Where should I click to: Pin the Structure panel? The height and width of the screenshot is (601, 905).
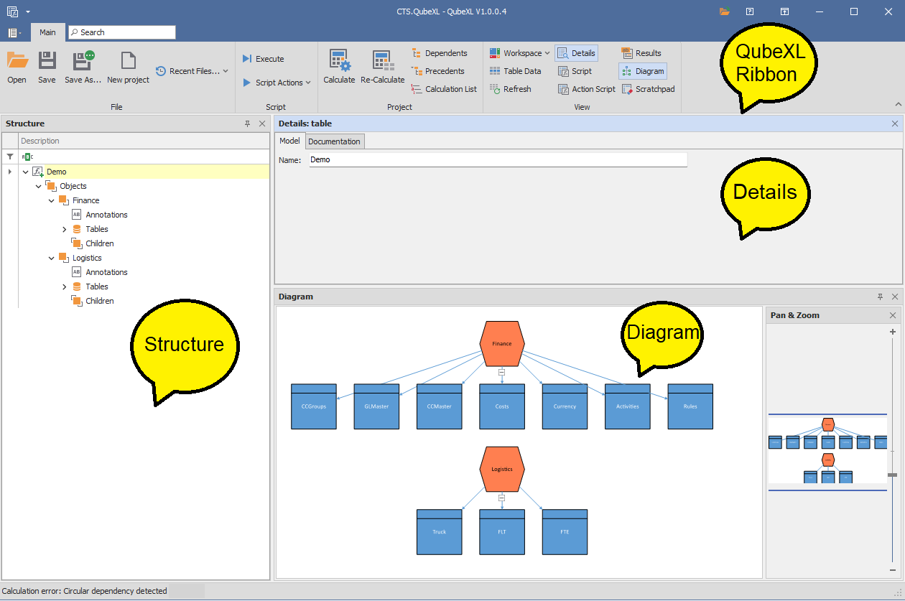point(248,124)
